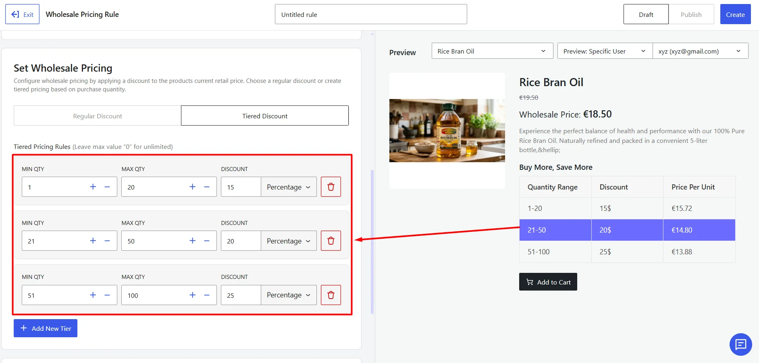Increase max qty plus in 1-20 tier

pyautogui.click(x=193, y=187)
